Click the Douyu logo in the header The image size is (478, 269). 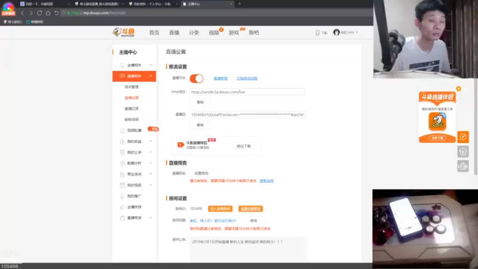[x=124, y=32]
